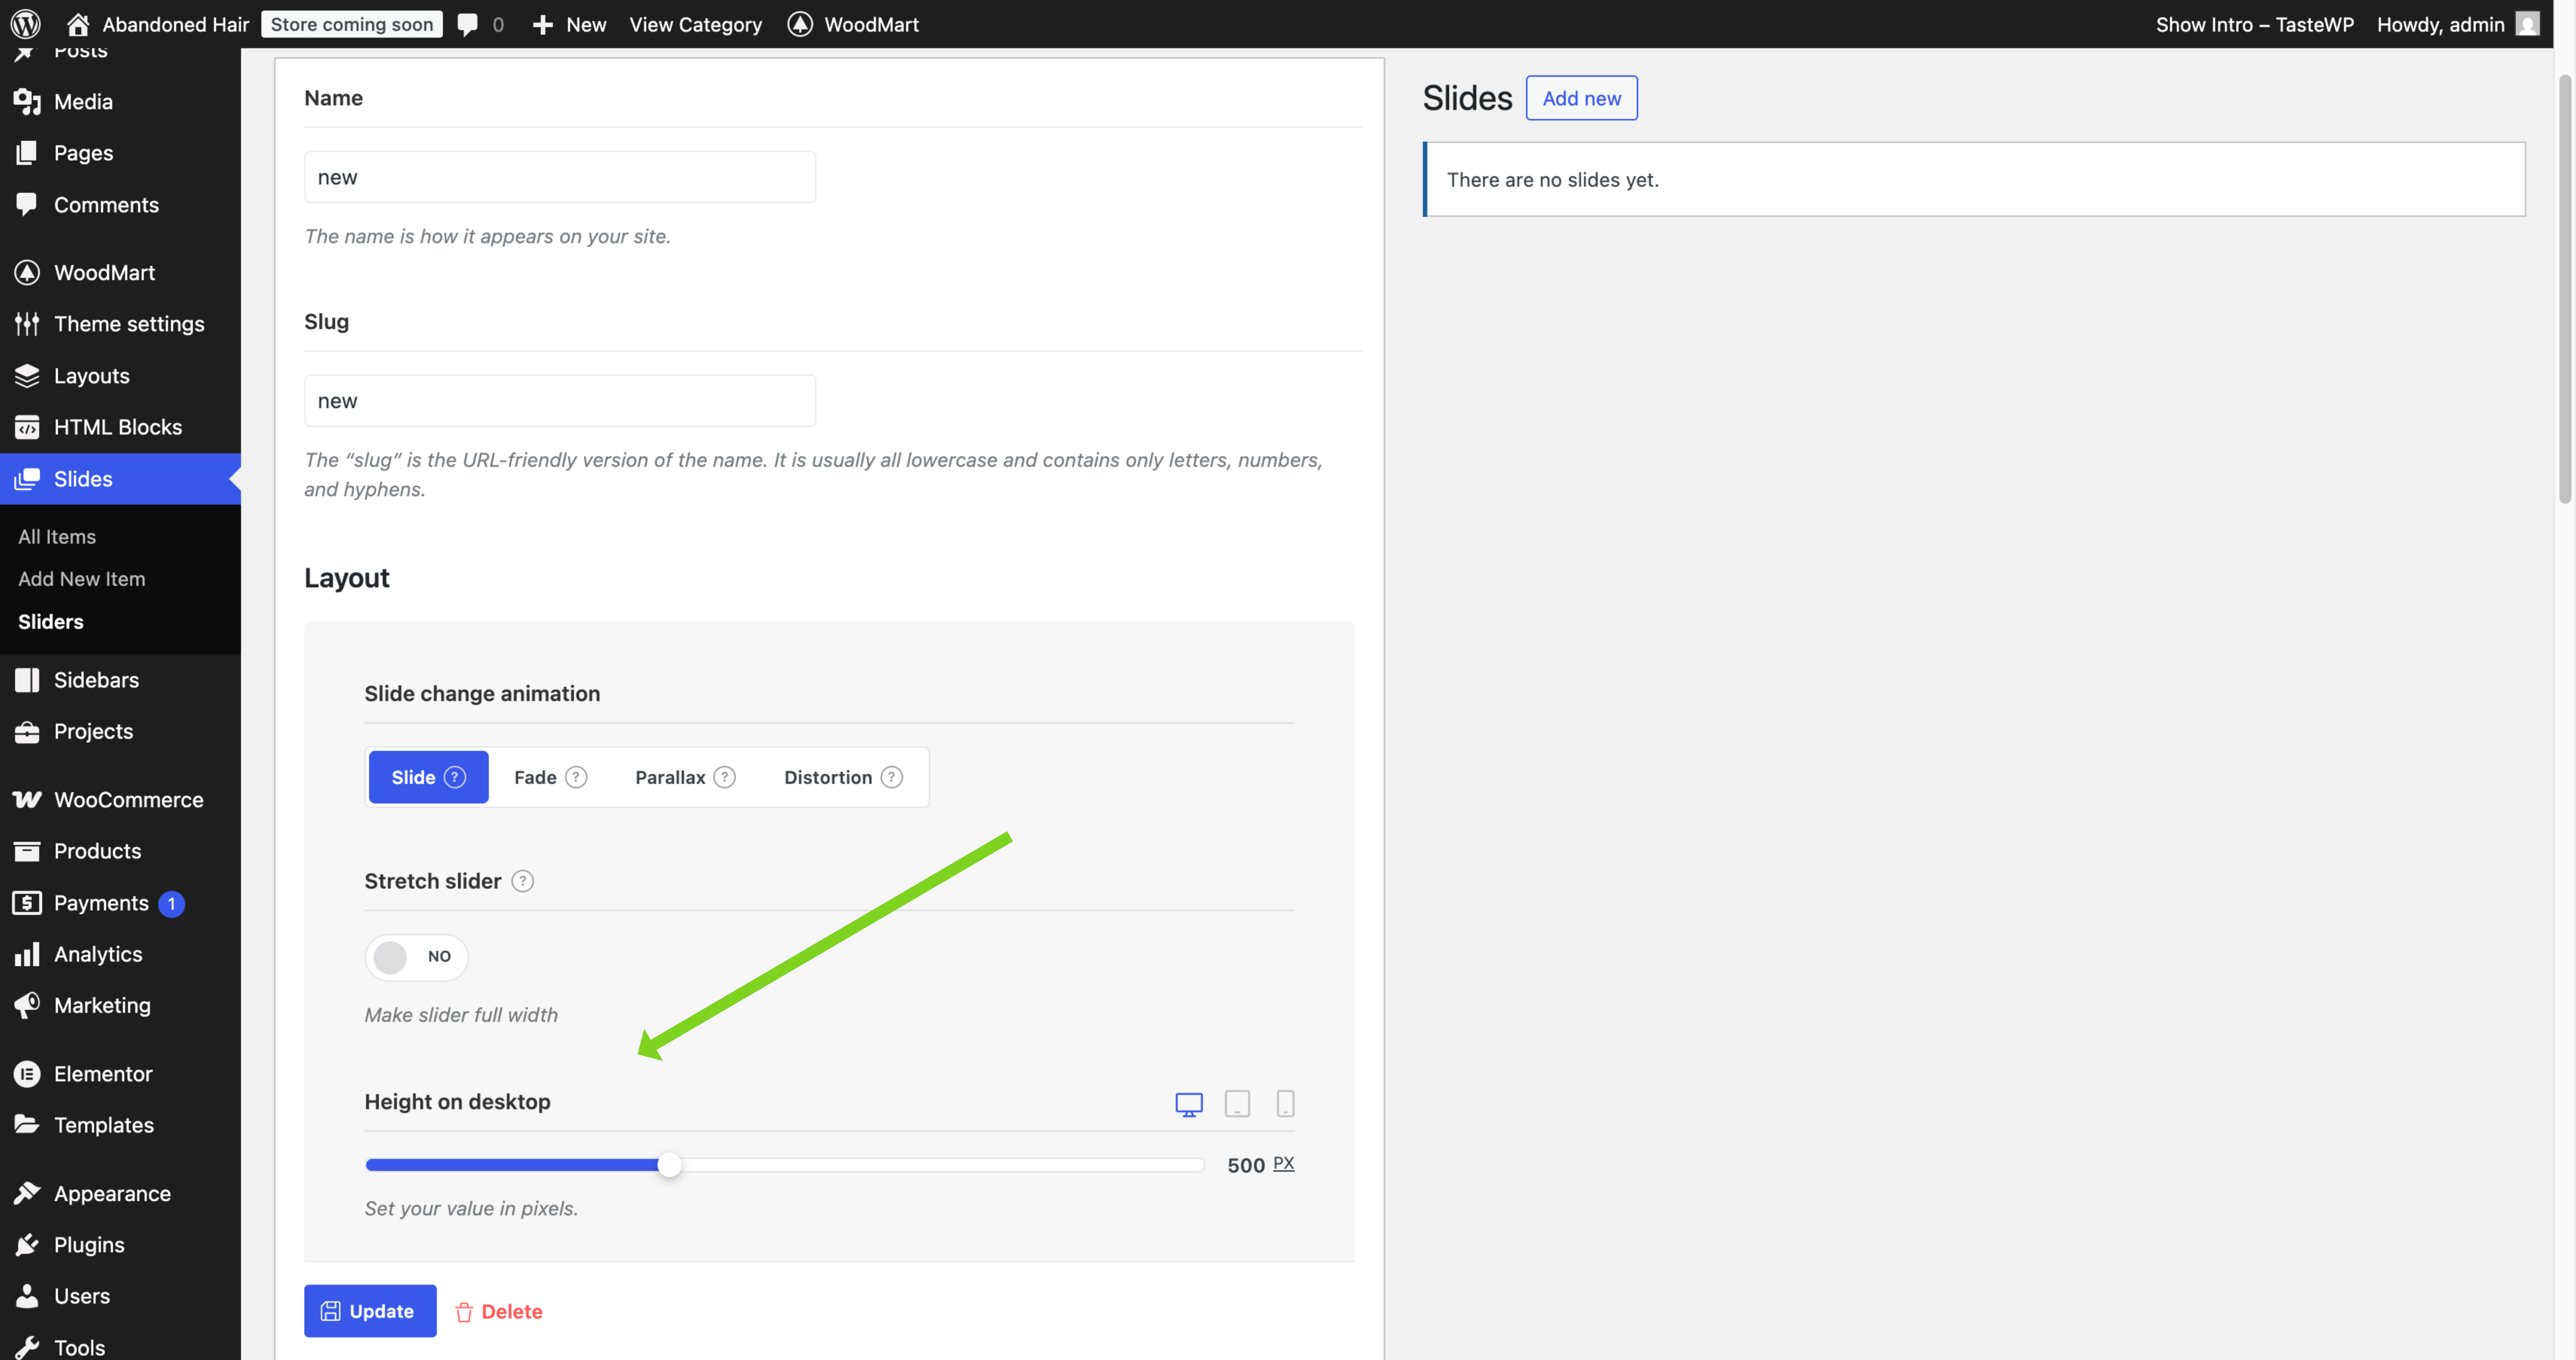Click the Height on desktop slider track
The height and width of the screenshot is (1360, 2576).
(x=785, y=1165)
